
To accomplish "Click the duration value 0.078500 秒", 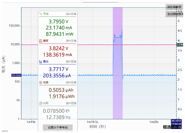I will (x=56, y=111).
